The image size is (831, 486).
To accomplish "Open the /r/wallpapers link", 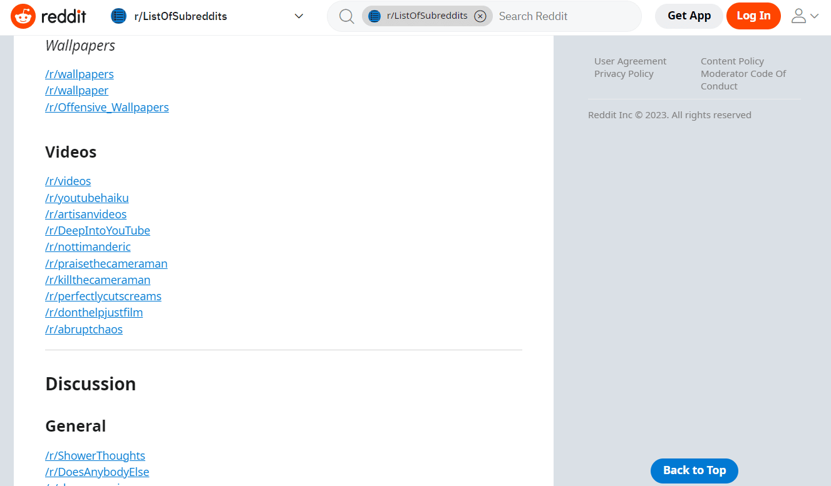I will pos(79,74).
